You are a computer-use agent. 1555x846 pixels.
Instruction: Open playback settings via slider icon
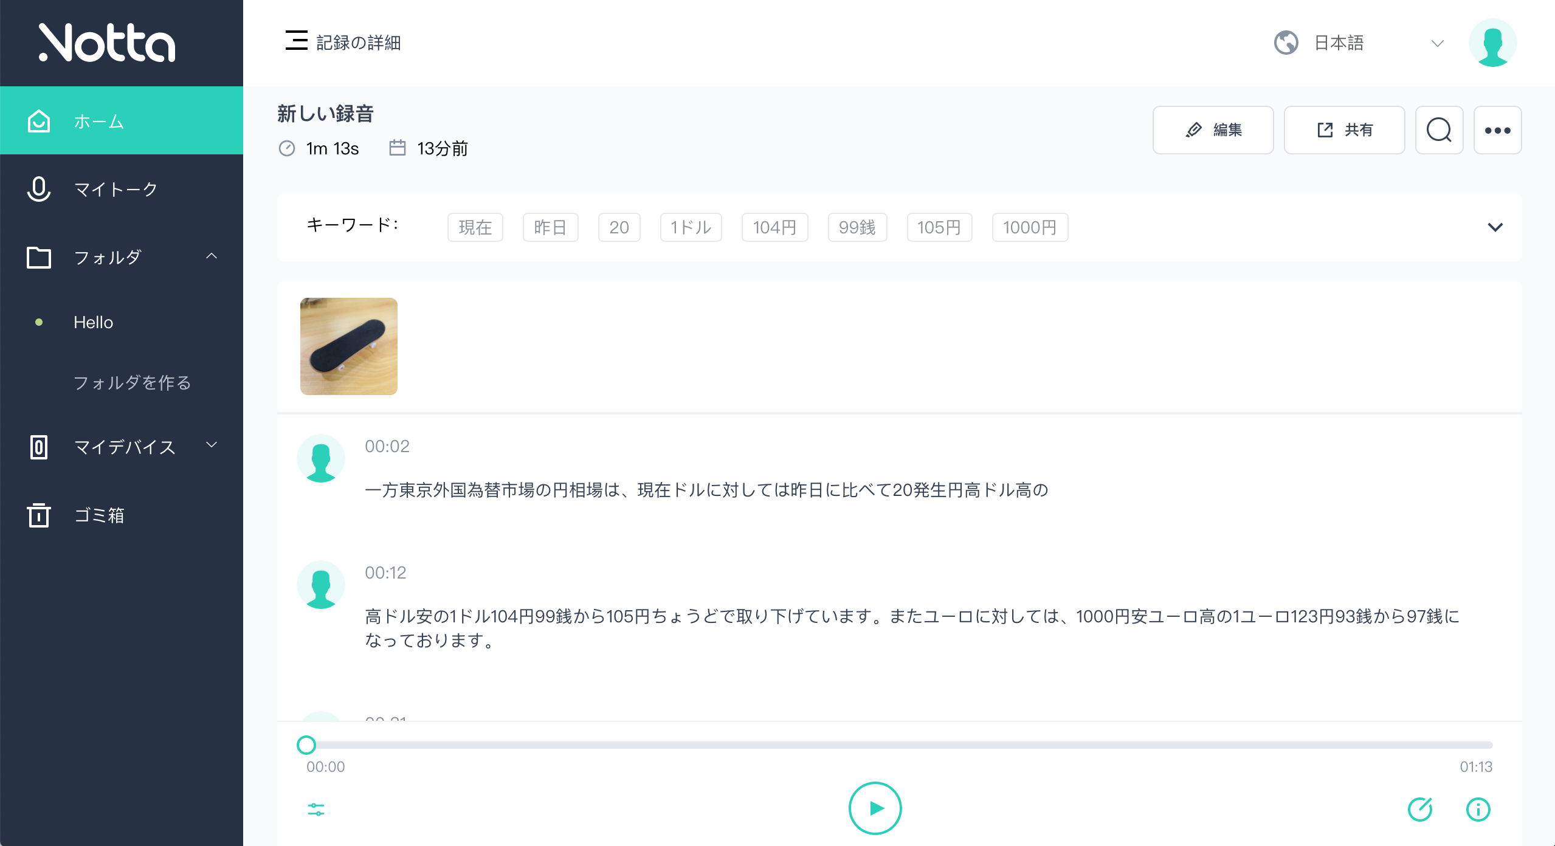316,808
